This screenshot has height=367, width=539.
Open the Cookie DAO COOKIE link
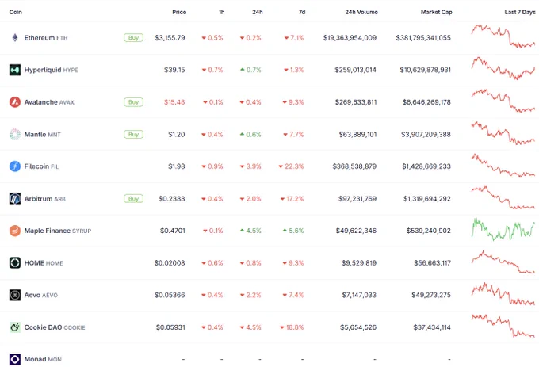pos(55,327)
